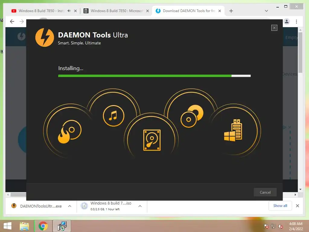Close the Chrome downloads bar

click(x=298, y=206)
